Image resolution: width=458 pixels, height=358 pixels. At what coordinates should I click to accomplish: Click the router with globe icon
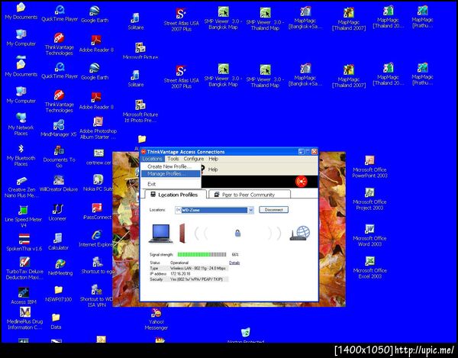pos(300,233)
